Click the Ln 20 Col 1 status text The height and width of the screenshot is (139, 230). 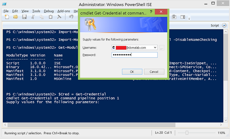pos(163,133)
